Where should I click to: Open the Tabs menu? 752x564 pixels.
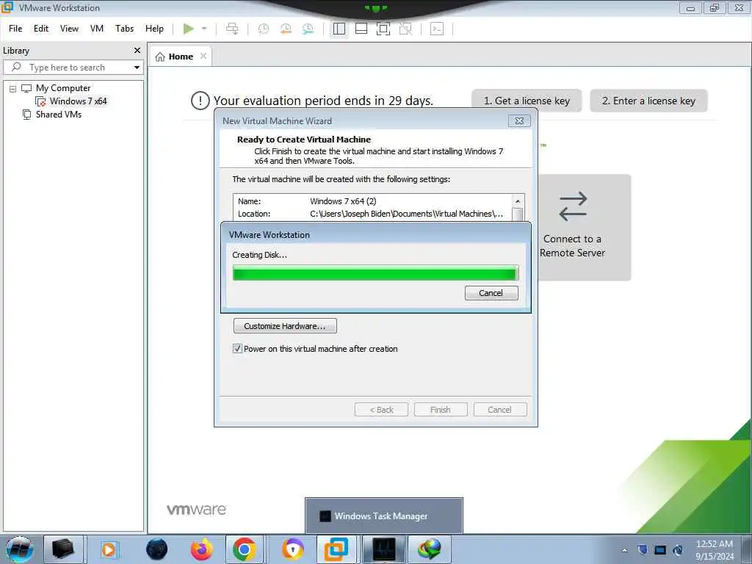click(x=124, y=29)
